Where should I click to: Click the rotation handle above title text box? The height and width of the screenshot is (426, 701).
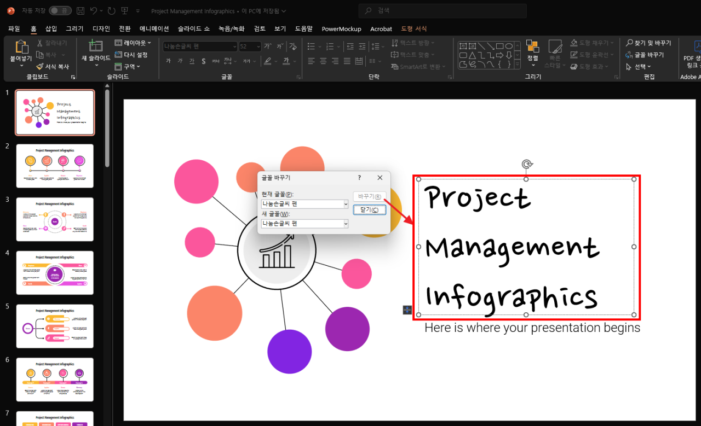(527, 164)
